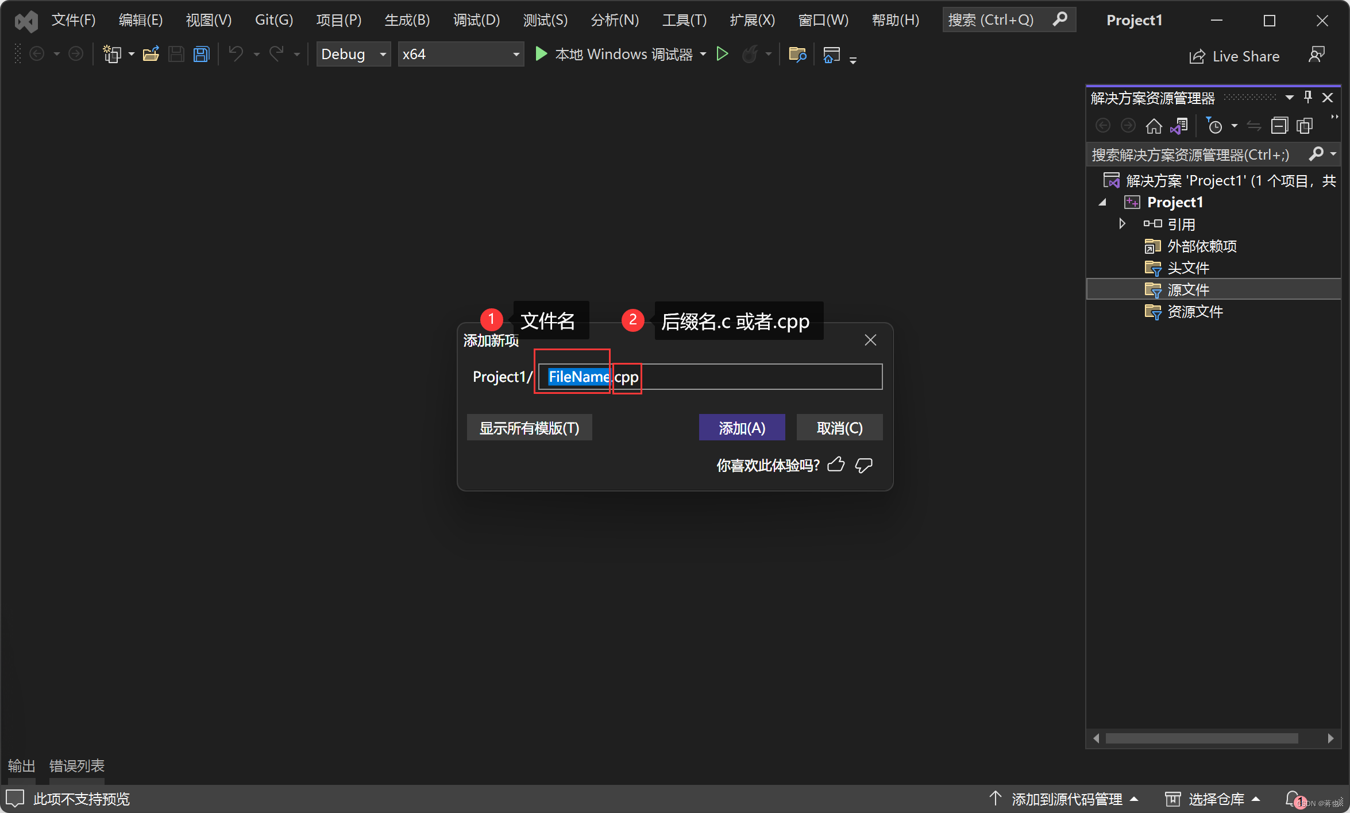The height and width of the screenshot is (813, 1350).
Task: Click the Live Share icon
Action: pyautogui.click(x=1197, y=56)
